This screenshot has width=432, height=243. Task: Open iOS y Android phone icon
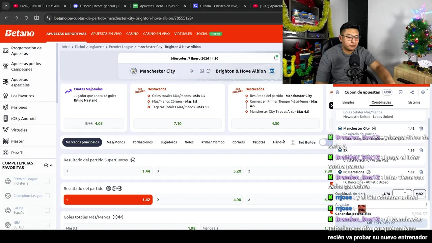click(x=5, y=118)
